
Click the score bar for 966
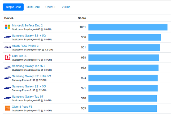(x=125, y=37)
